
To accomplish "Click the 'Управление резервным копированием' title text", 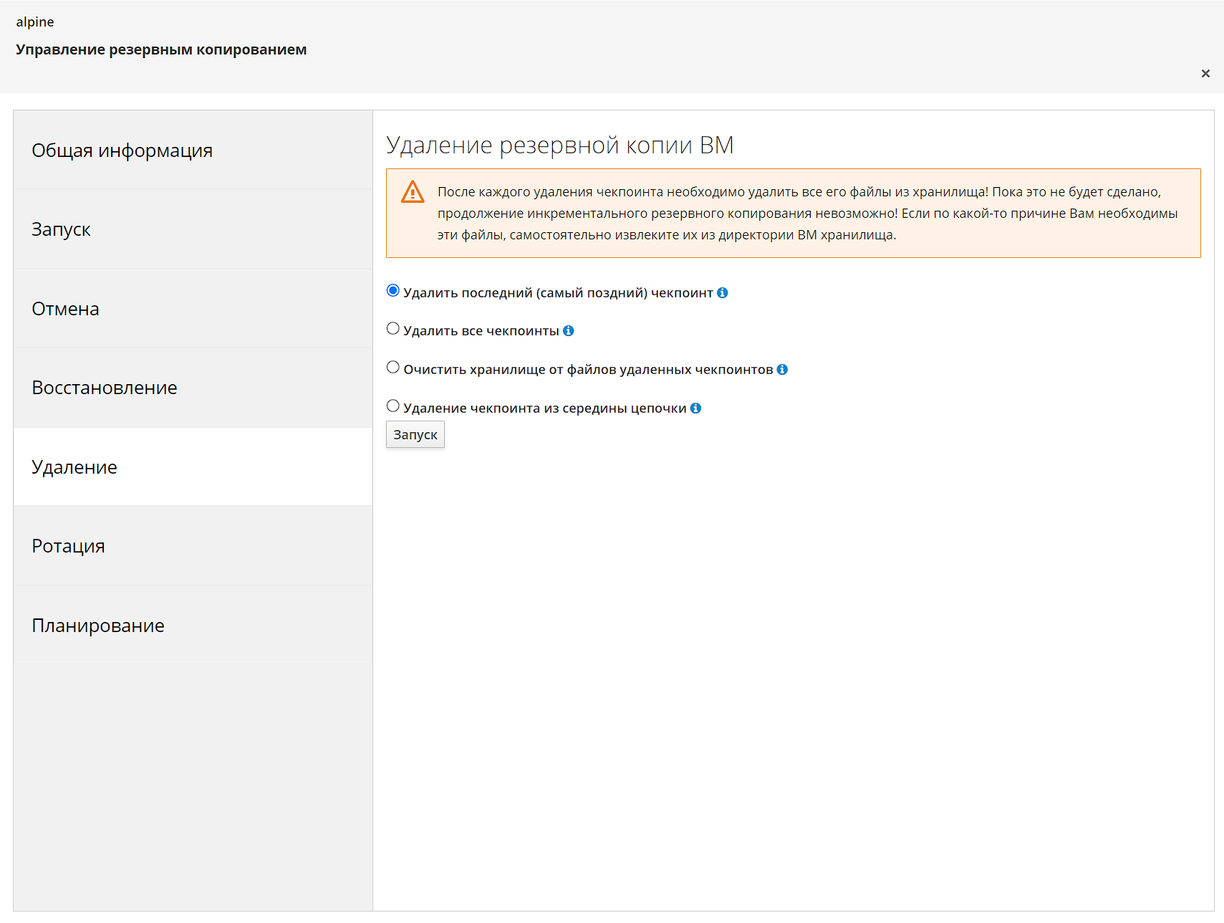I will point(161,49).
